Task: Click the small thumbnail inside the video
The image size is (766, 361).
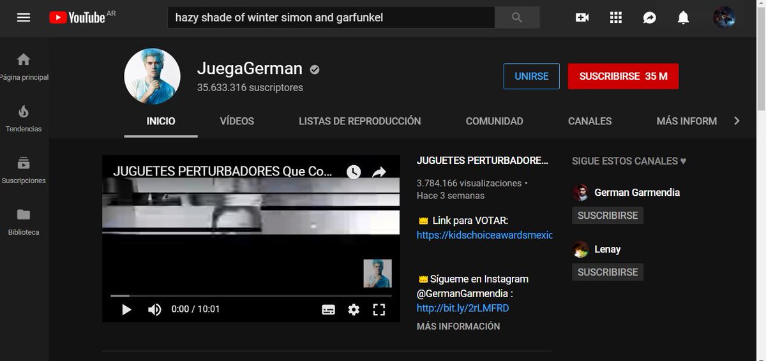Action: 378,274
